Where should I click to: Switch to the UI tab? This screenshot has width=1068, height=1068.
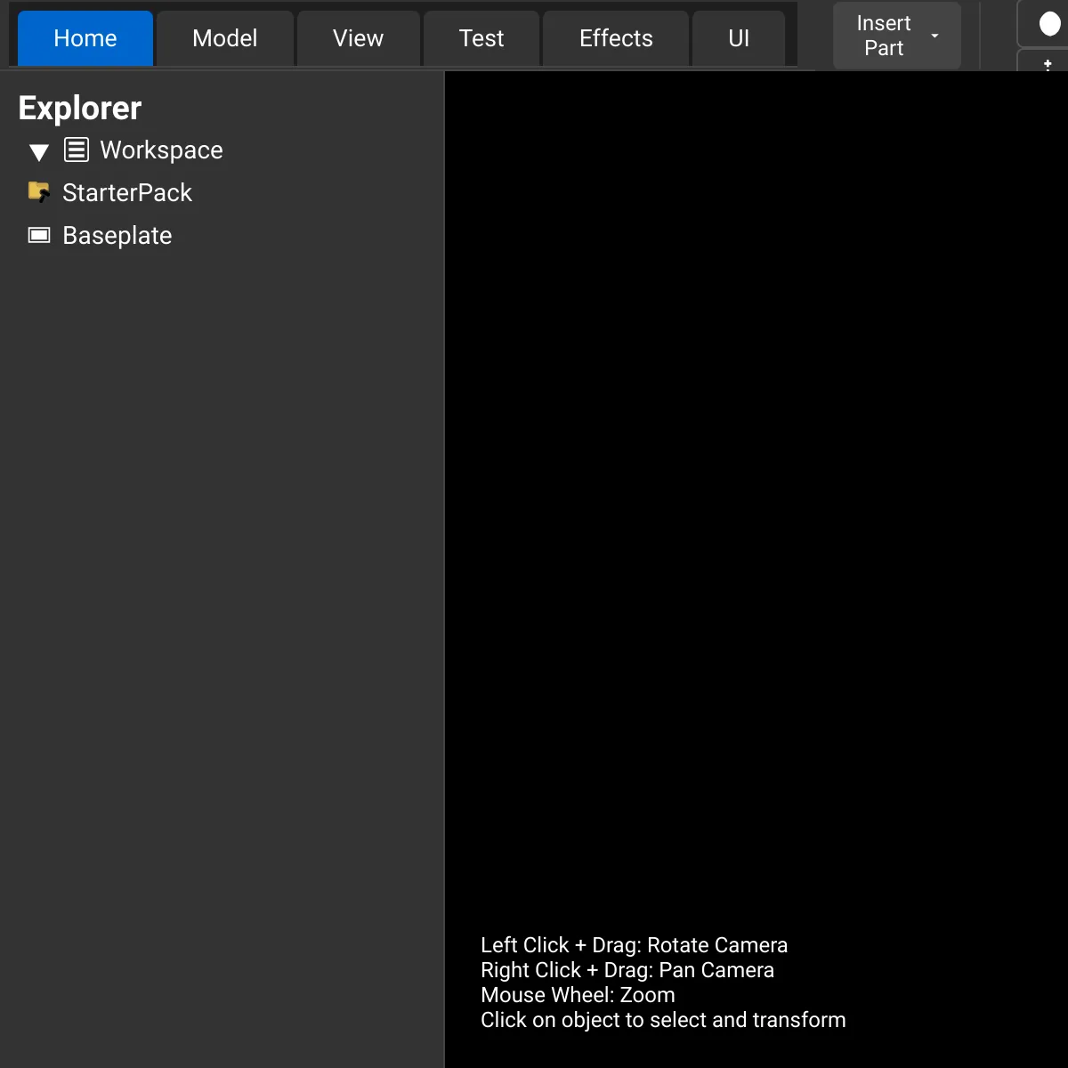pyautogui.click(x=739, y=38)
